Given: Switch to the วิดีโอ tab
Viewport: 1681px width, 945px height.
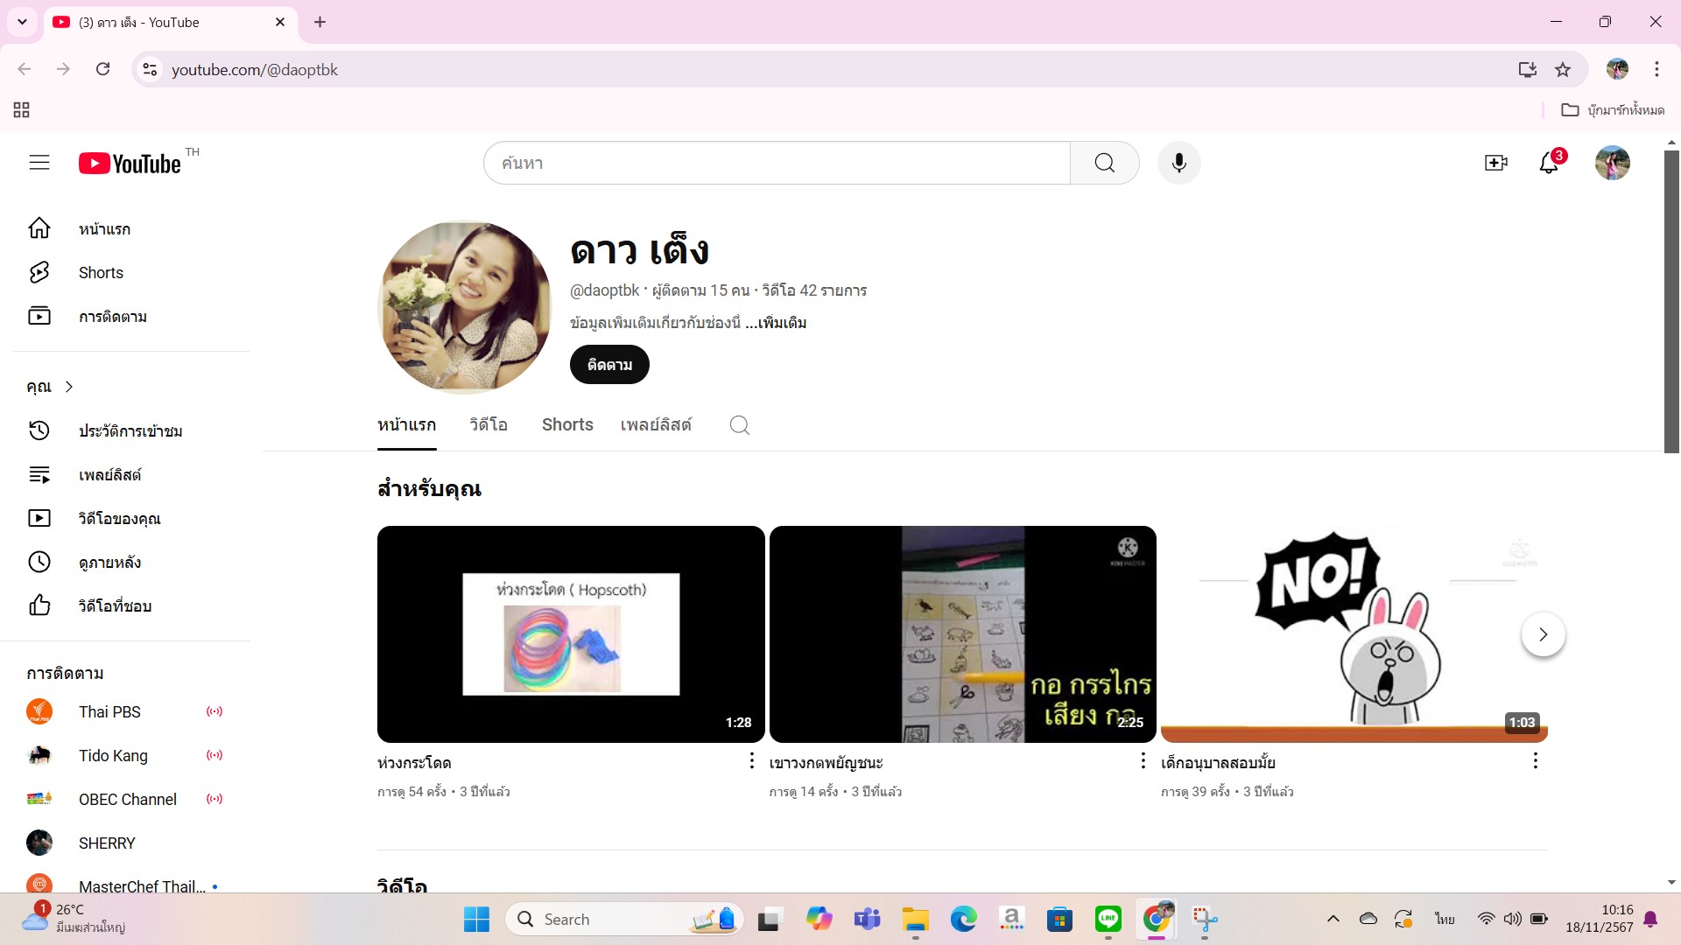Looking at the screenshot, I should tap(489, 425).
